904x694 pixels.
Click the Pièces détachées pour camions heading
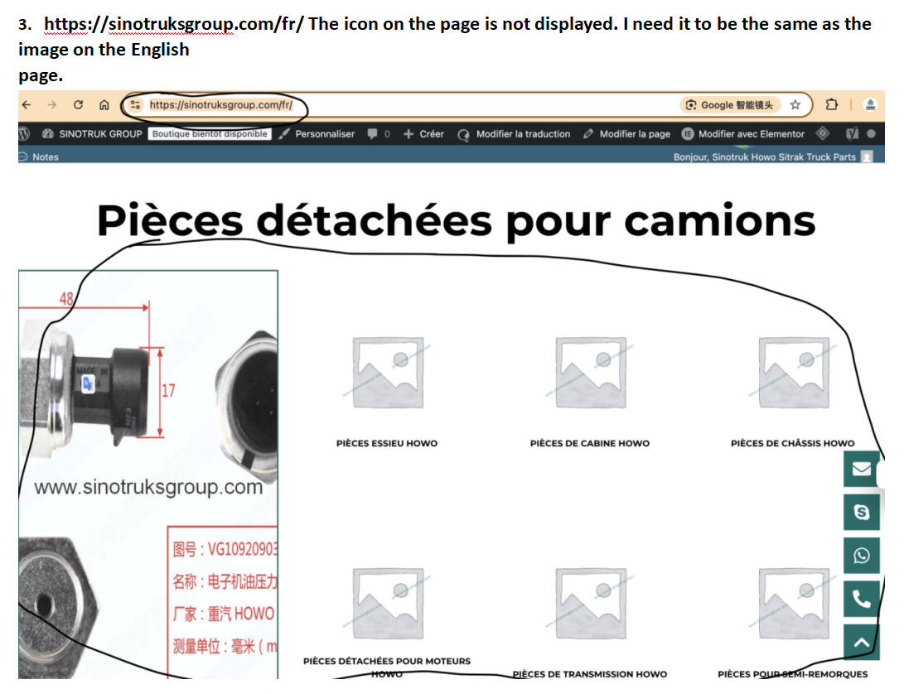click(x=456, y=220)
